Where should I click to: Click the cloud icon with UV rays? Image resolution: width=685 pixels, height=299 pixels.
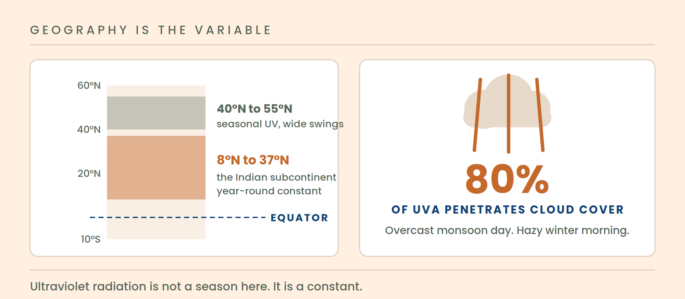click(x=508, y=113)
